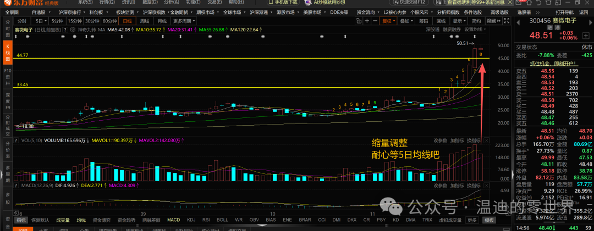Viewport: 594px width, 231px height.
Task: Close the MACD indicator panel X
Action: click(487, 185)
